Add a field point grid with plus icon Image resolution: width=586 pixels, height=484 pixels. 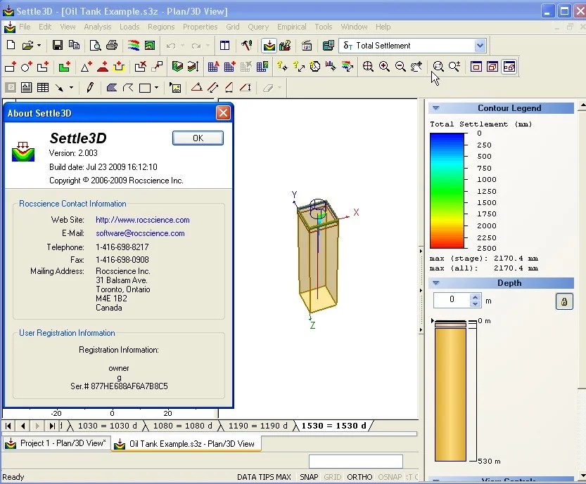click(x=229, y=67)
